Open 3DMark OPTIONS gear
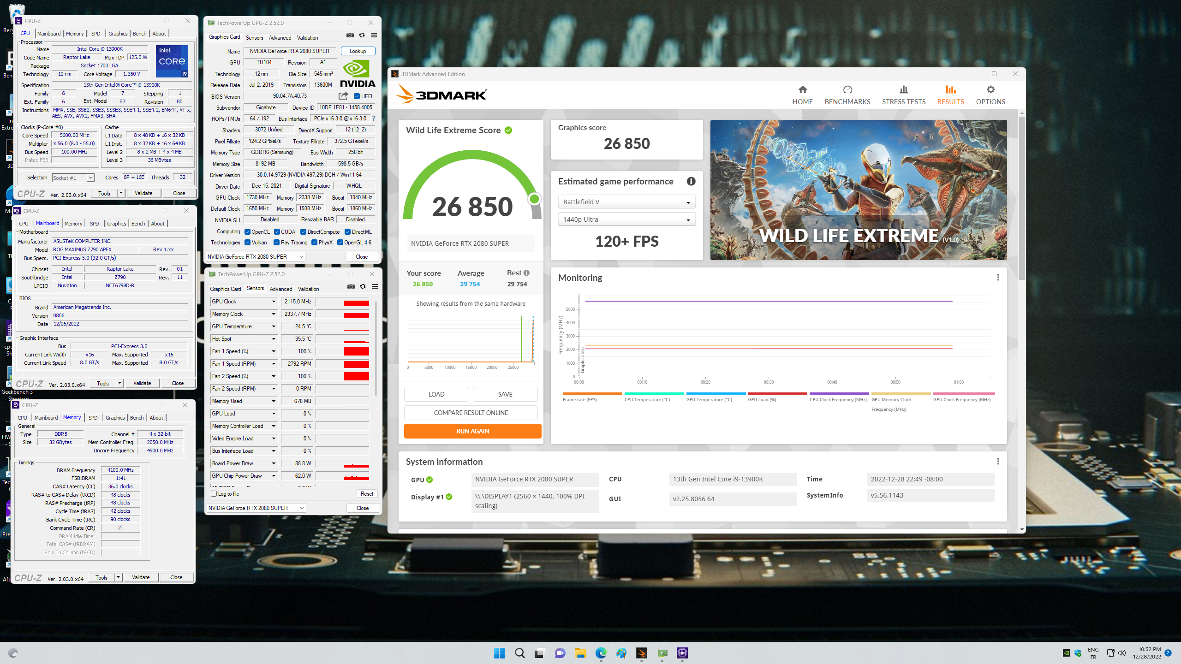 point(990,95)
